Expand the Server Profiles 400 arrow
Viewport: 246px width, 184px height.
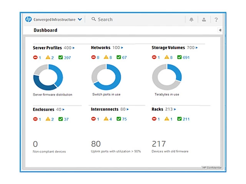73,48
